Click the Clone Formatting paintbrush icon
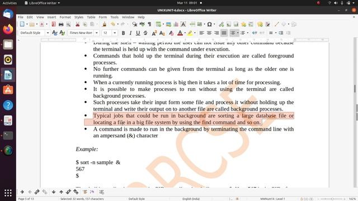The width and height of the screenshot is (358, 201). pyautogui.click(x=105, y=24)
